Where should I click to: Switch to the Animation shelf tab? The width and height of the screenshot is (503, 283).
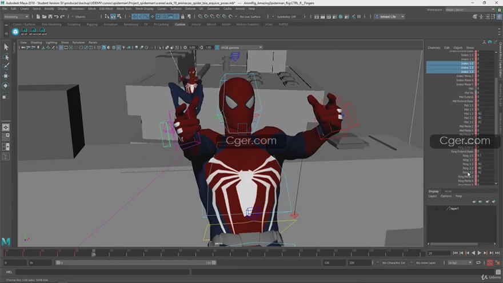click(x=110, y=25)
